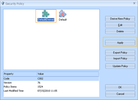
Task: Click the Export Policy button
Action: click(x=120, y=52)
